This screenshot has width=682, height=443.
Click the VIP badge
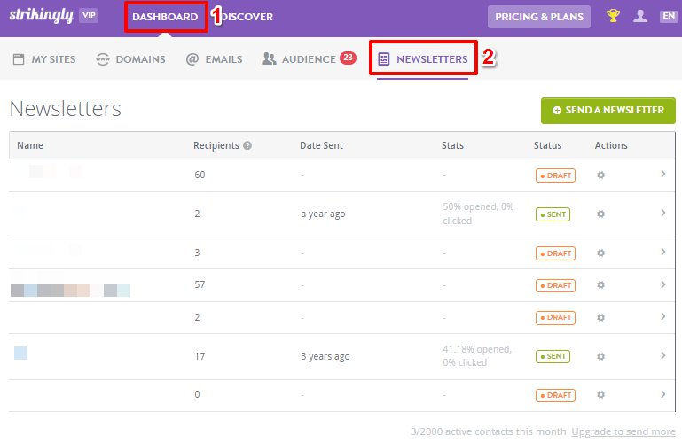[x=89, y=15]
